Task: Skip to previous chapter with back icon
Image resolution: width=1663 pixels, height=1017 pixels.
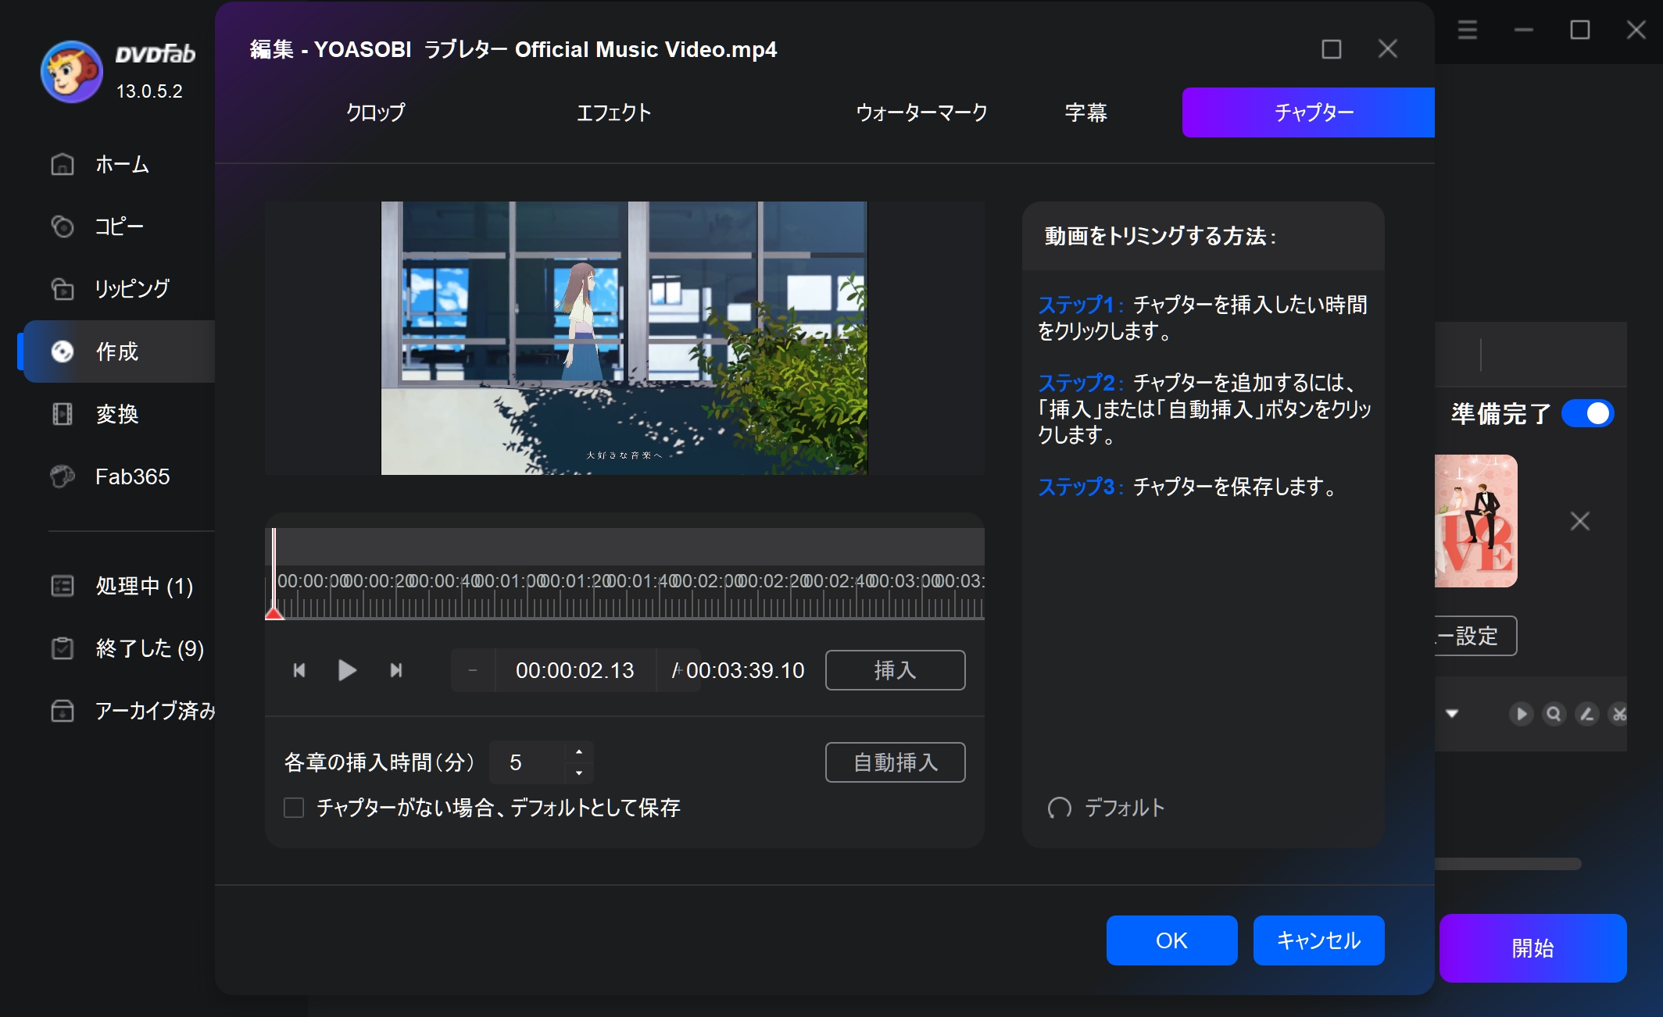Action: (x=299, y=670)
